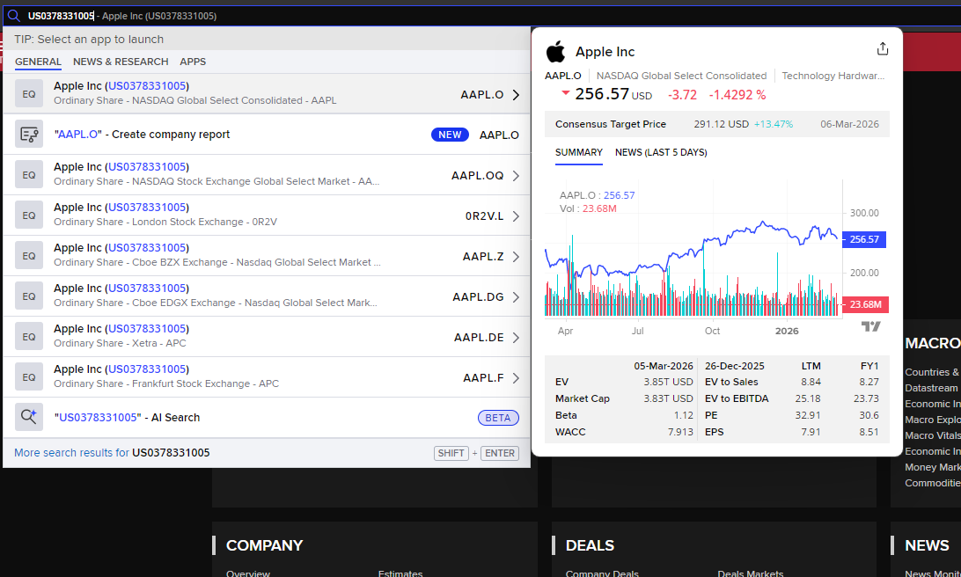
Task: Click EQ icon for Xetra result
Action: click(x=29, y=336)
